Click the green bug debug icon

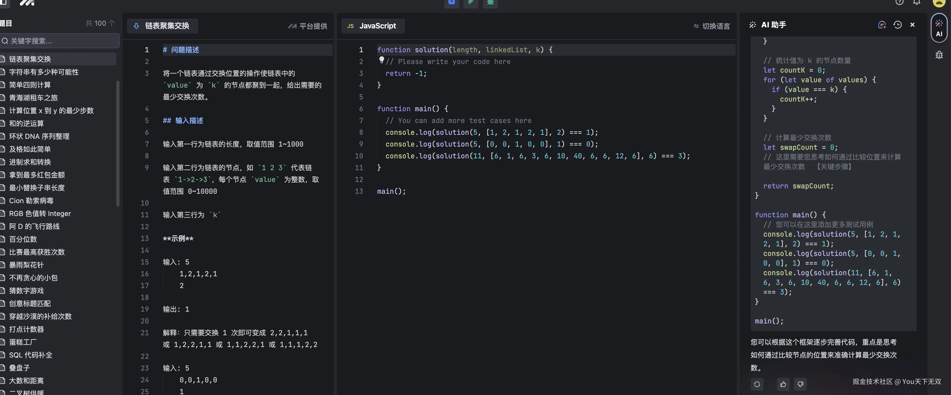click(490, 3)
